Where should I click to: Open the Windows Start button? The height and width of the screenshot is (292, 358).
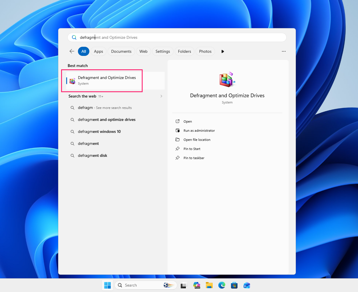[x=107, y=285]
